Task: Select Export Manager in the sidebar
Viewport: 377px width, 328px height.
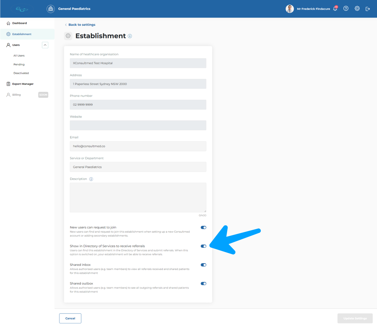Action: coord(23,84)
